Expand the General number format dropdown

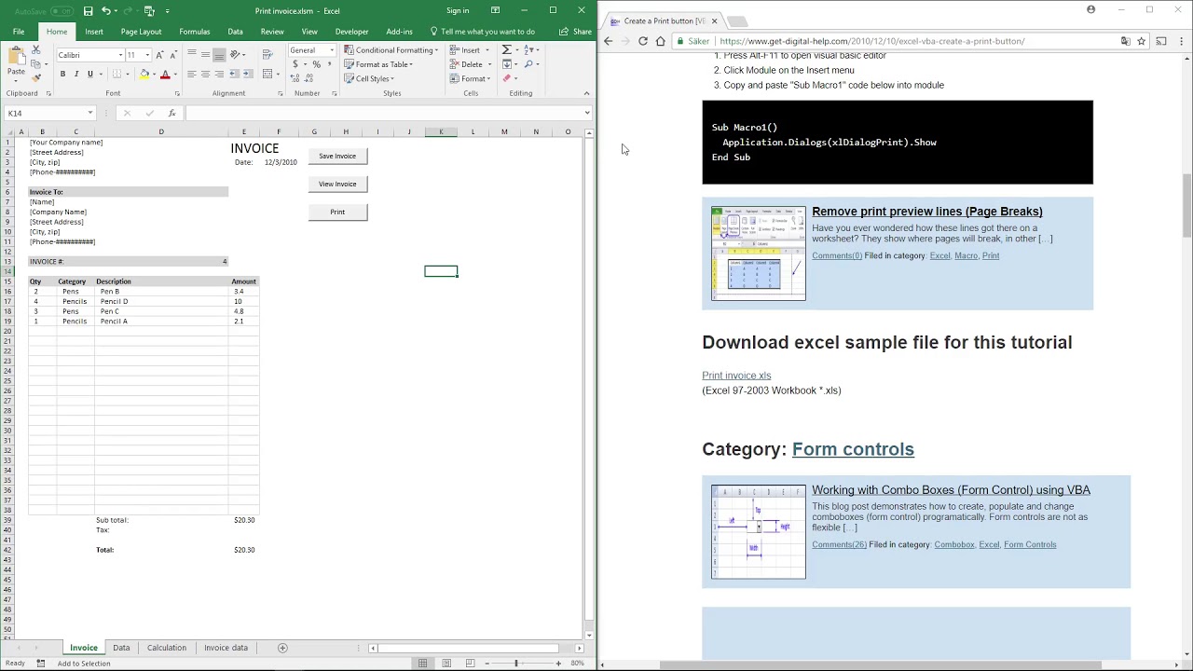point(331,50)
